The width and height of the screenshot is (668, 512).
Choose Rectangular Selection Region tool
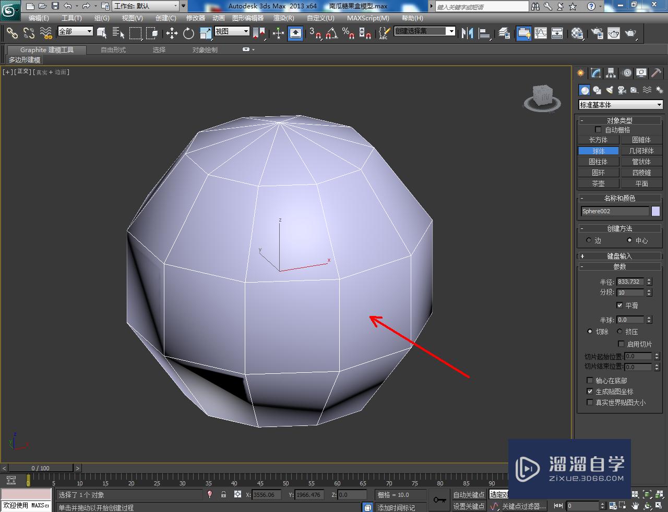[135, 33]
